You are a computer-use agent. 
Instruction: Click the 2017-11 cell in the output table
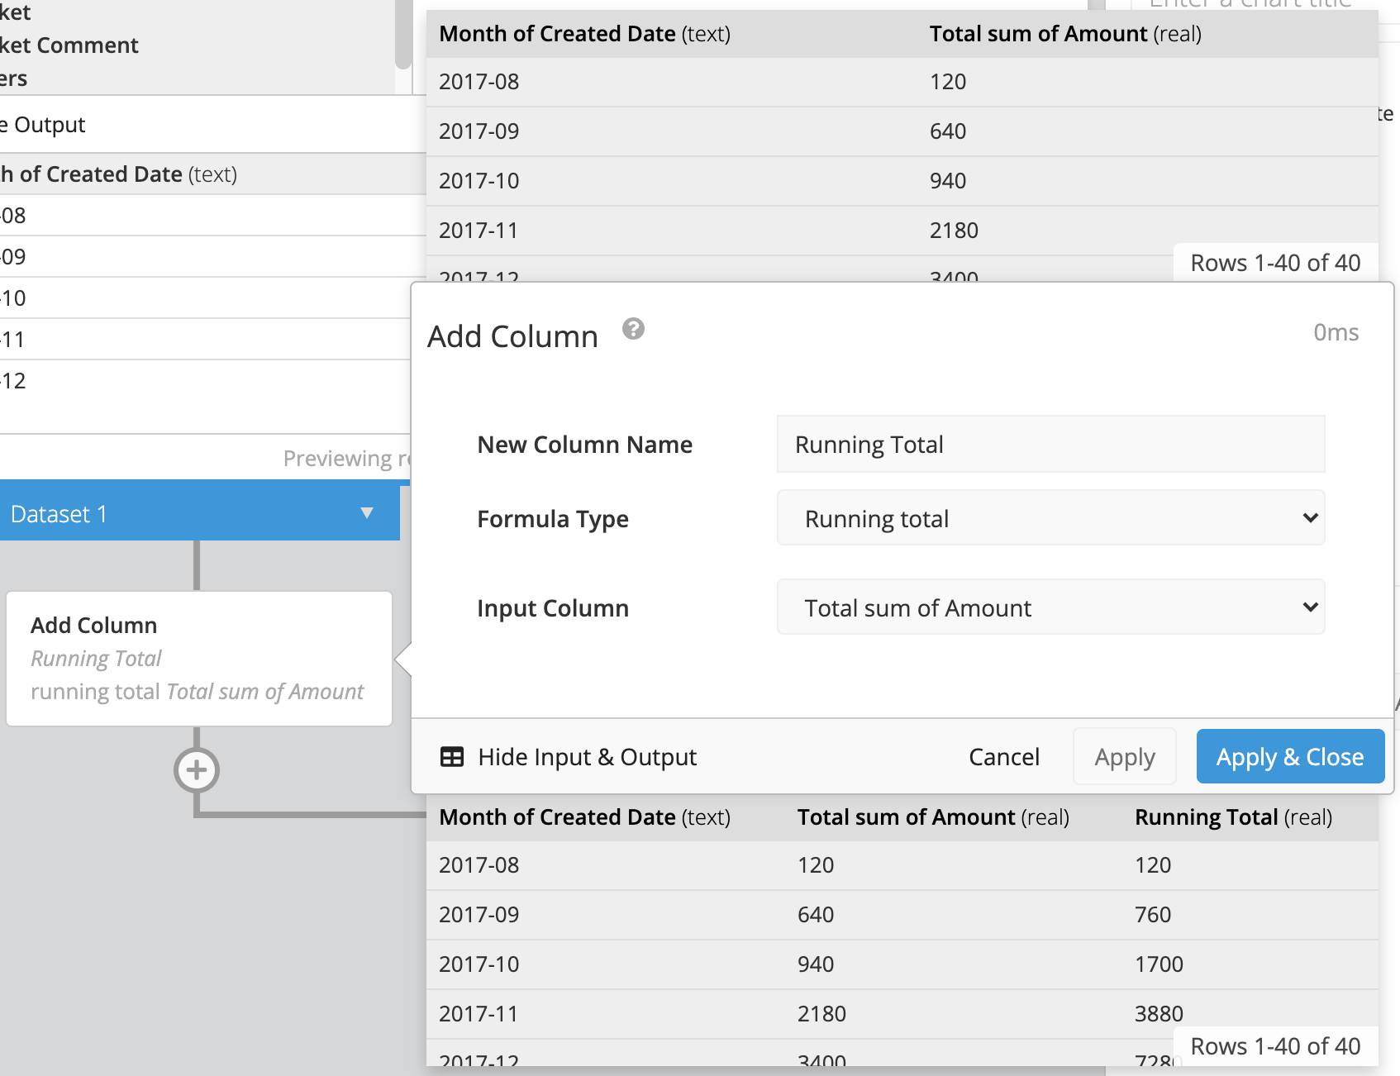click(x=479, y=1014)
